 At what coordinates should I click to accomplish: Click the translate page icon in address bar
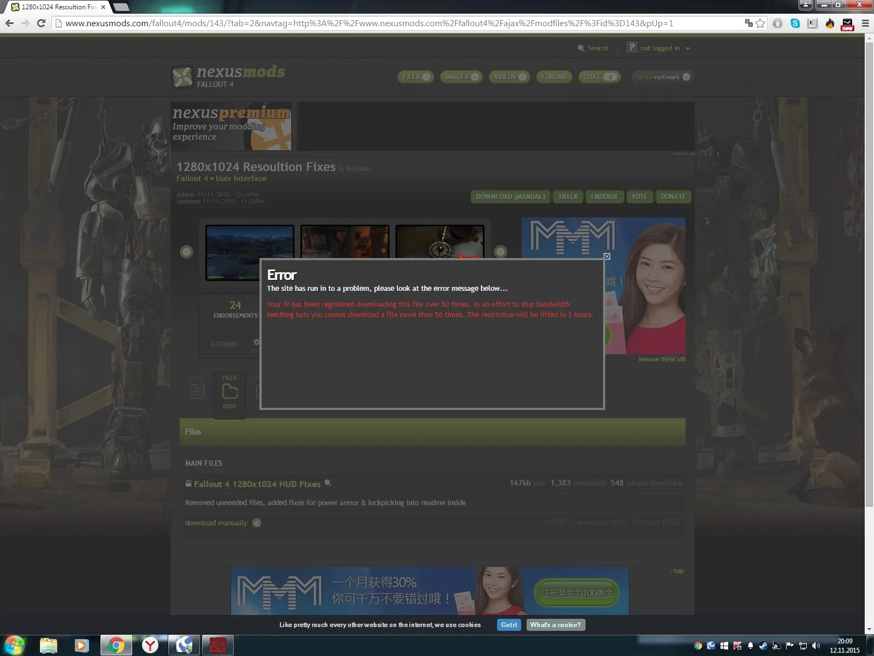click(748, 23)
